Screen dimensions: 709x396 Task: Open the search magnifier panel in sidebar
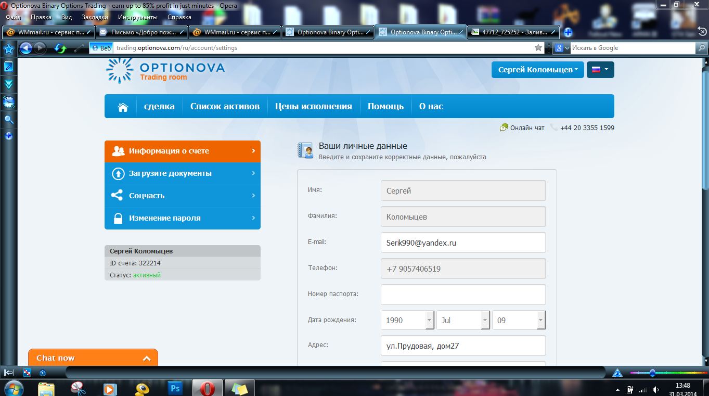coord(9,120)
